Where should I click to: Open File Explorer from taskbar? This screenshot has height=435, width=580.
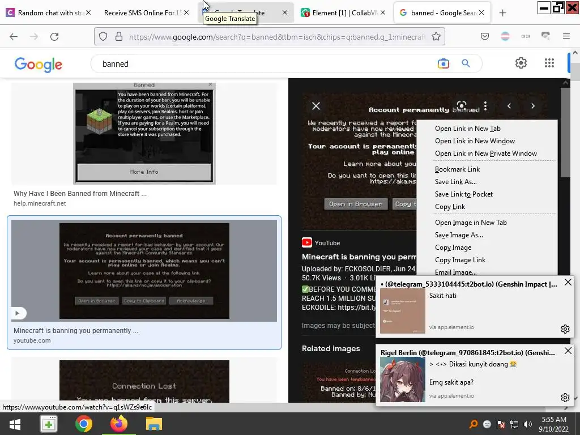[154, 424]
